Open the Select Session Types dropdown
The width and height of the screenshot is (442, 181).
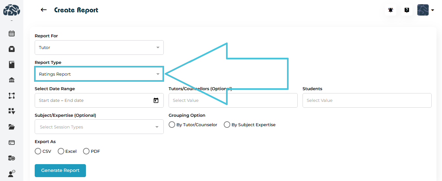(x=99, y=127)
